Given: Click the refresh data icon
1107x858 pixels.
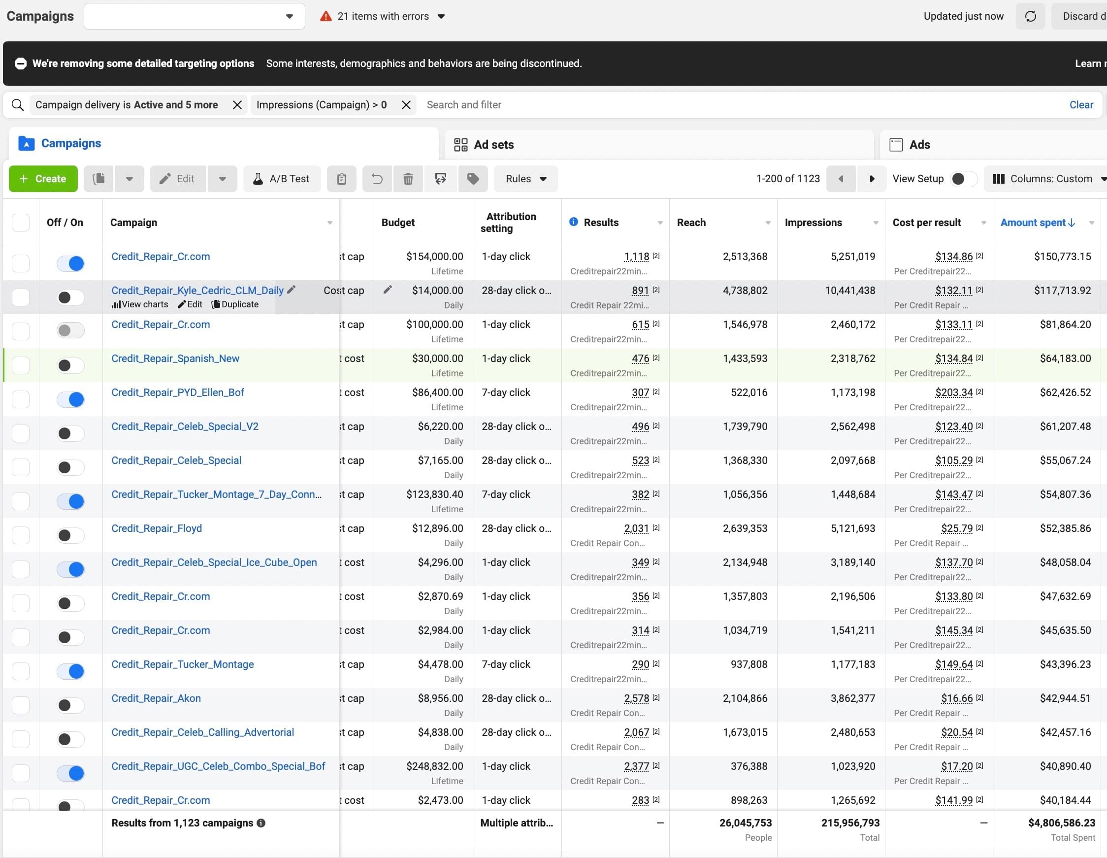Looking at the screenshot, I should pyautogui.click(x=1030, y=16).
